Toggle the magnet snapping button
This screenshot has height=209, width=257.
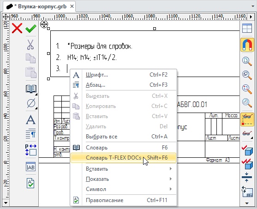tap(247, 45)
